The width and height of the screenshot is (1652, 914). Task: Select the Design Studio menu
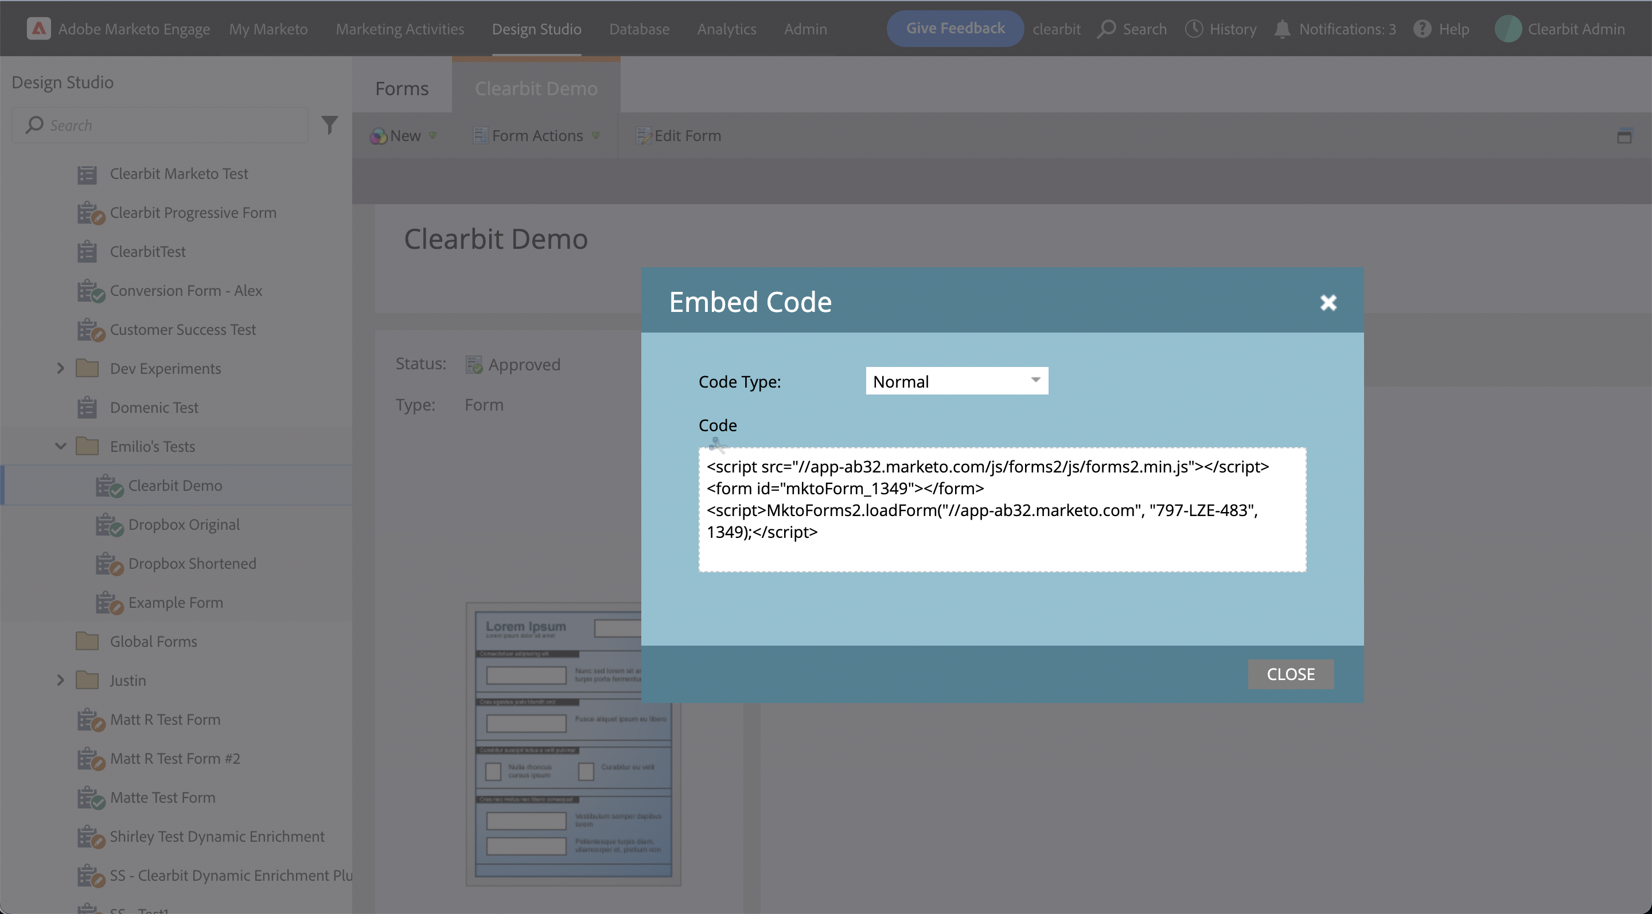coord(536,29)
